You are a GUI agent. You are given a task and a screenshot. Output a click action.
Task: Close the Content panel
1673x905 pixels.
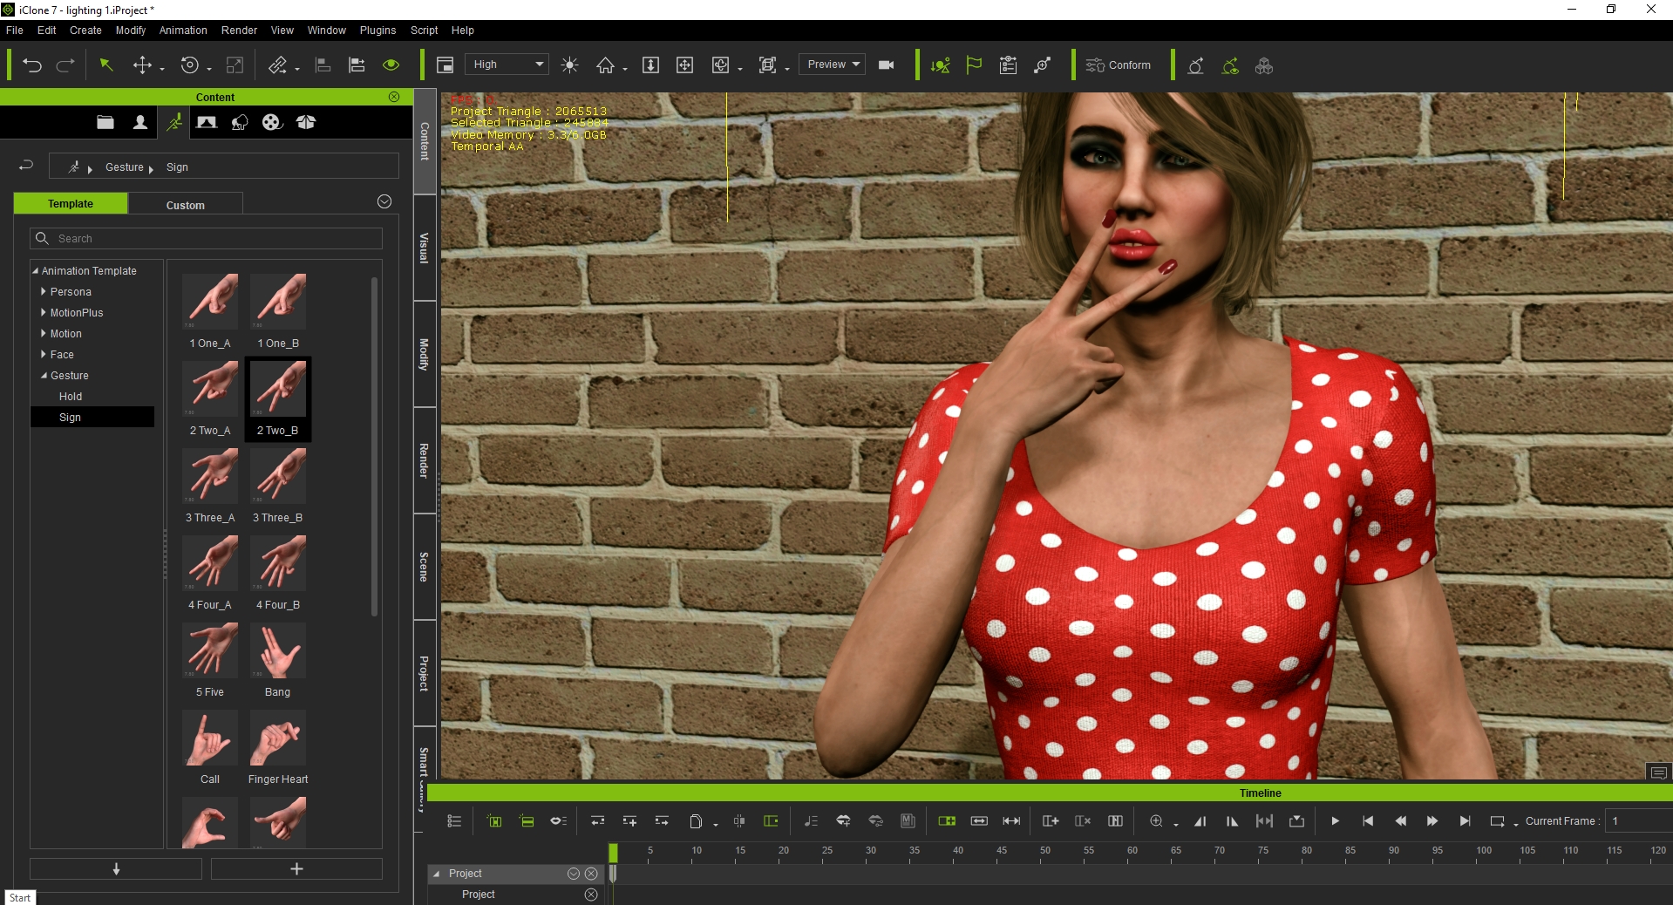394,97
